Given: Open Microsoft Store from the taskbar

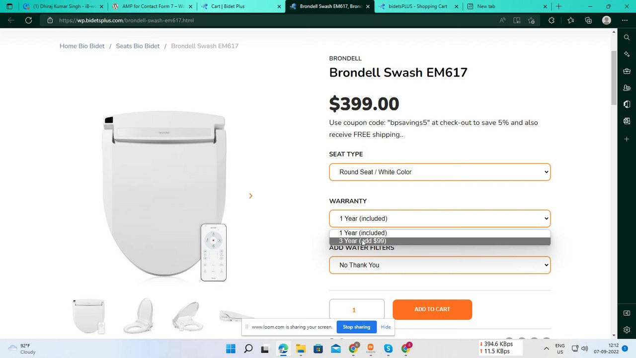Looking at the screenshot, I should [x=318, y=349].
